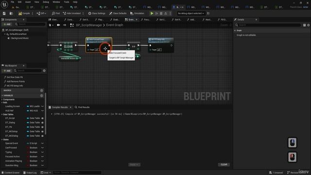Open Details property matrix icon
The height and width of the screenshot is (175, 311).
pyautogui.click(x=304, y=25)
